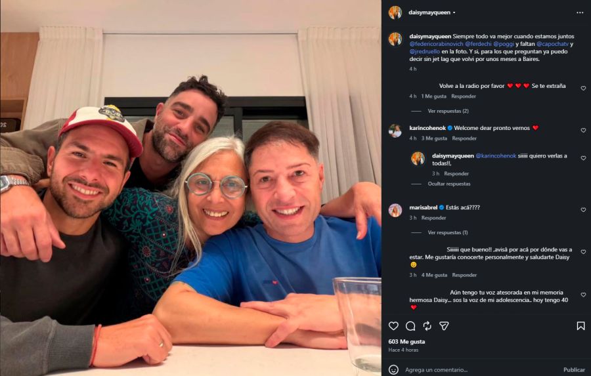Open the '603 Me gusta' likes list
This screenshot has width=591, height=376.
406,341
